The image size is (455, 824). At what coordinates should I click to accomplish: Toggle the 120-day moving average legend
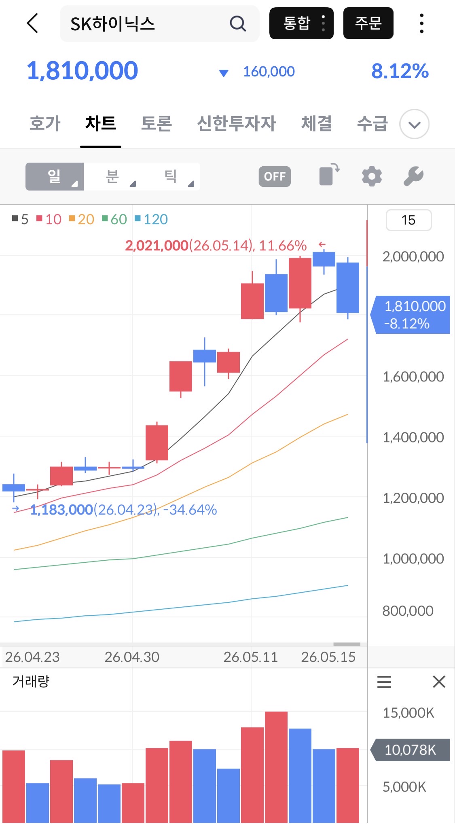pyautogui.click(x=151, y=219)
